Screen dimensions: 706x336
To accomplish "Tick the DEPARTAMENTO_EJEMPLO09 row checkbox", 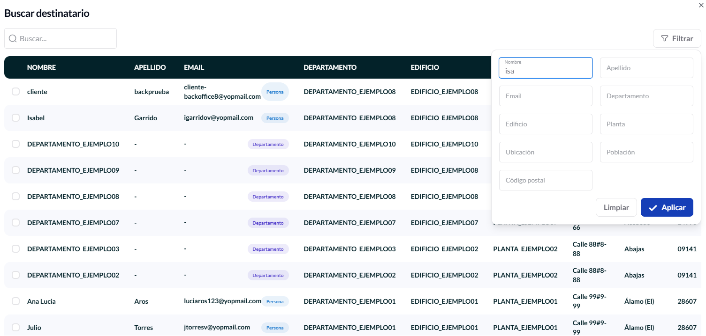I will 15,170.
